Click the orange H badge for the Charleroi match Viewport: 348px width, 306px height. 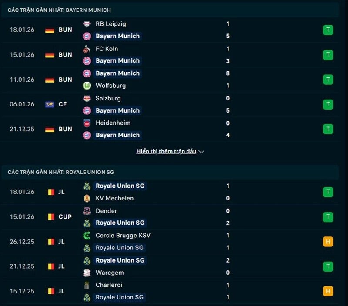tap(328, 291)
